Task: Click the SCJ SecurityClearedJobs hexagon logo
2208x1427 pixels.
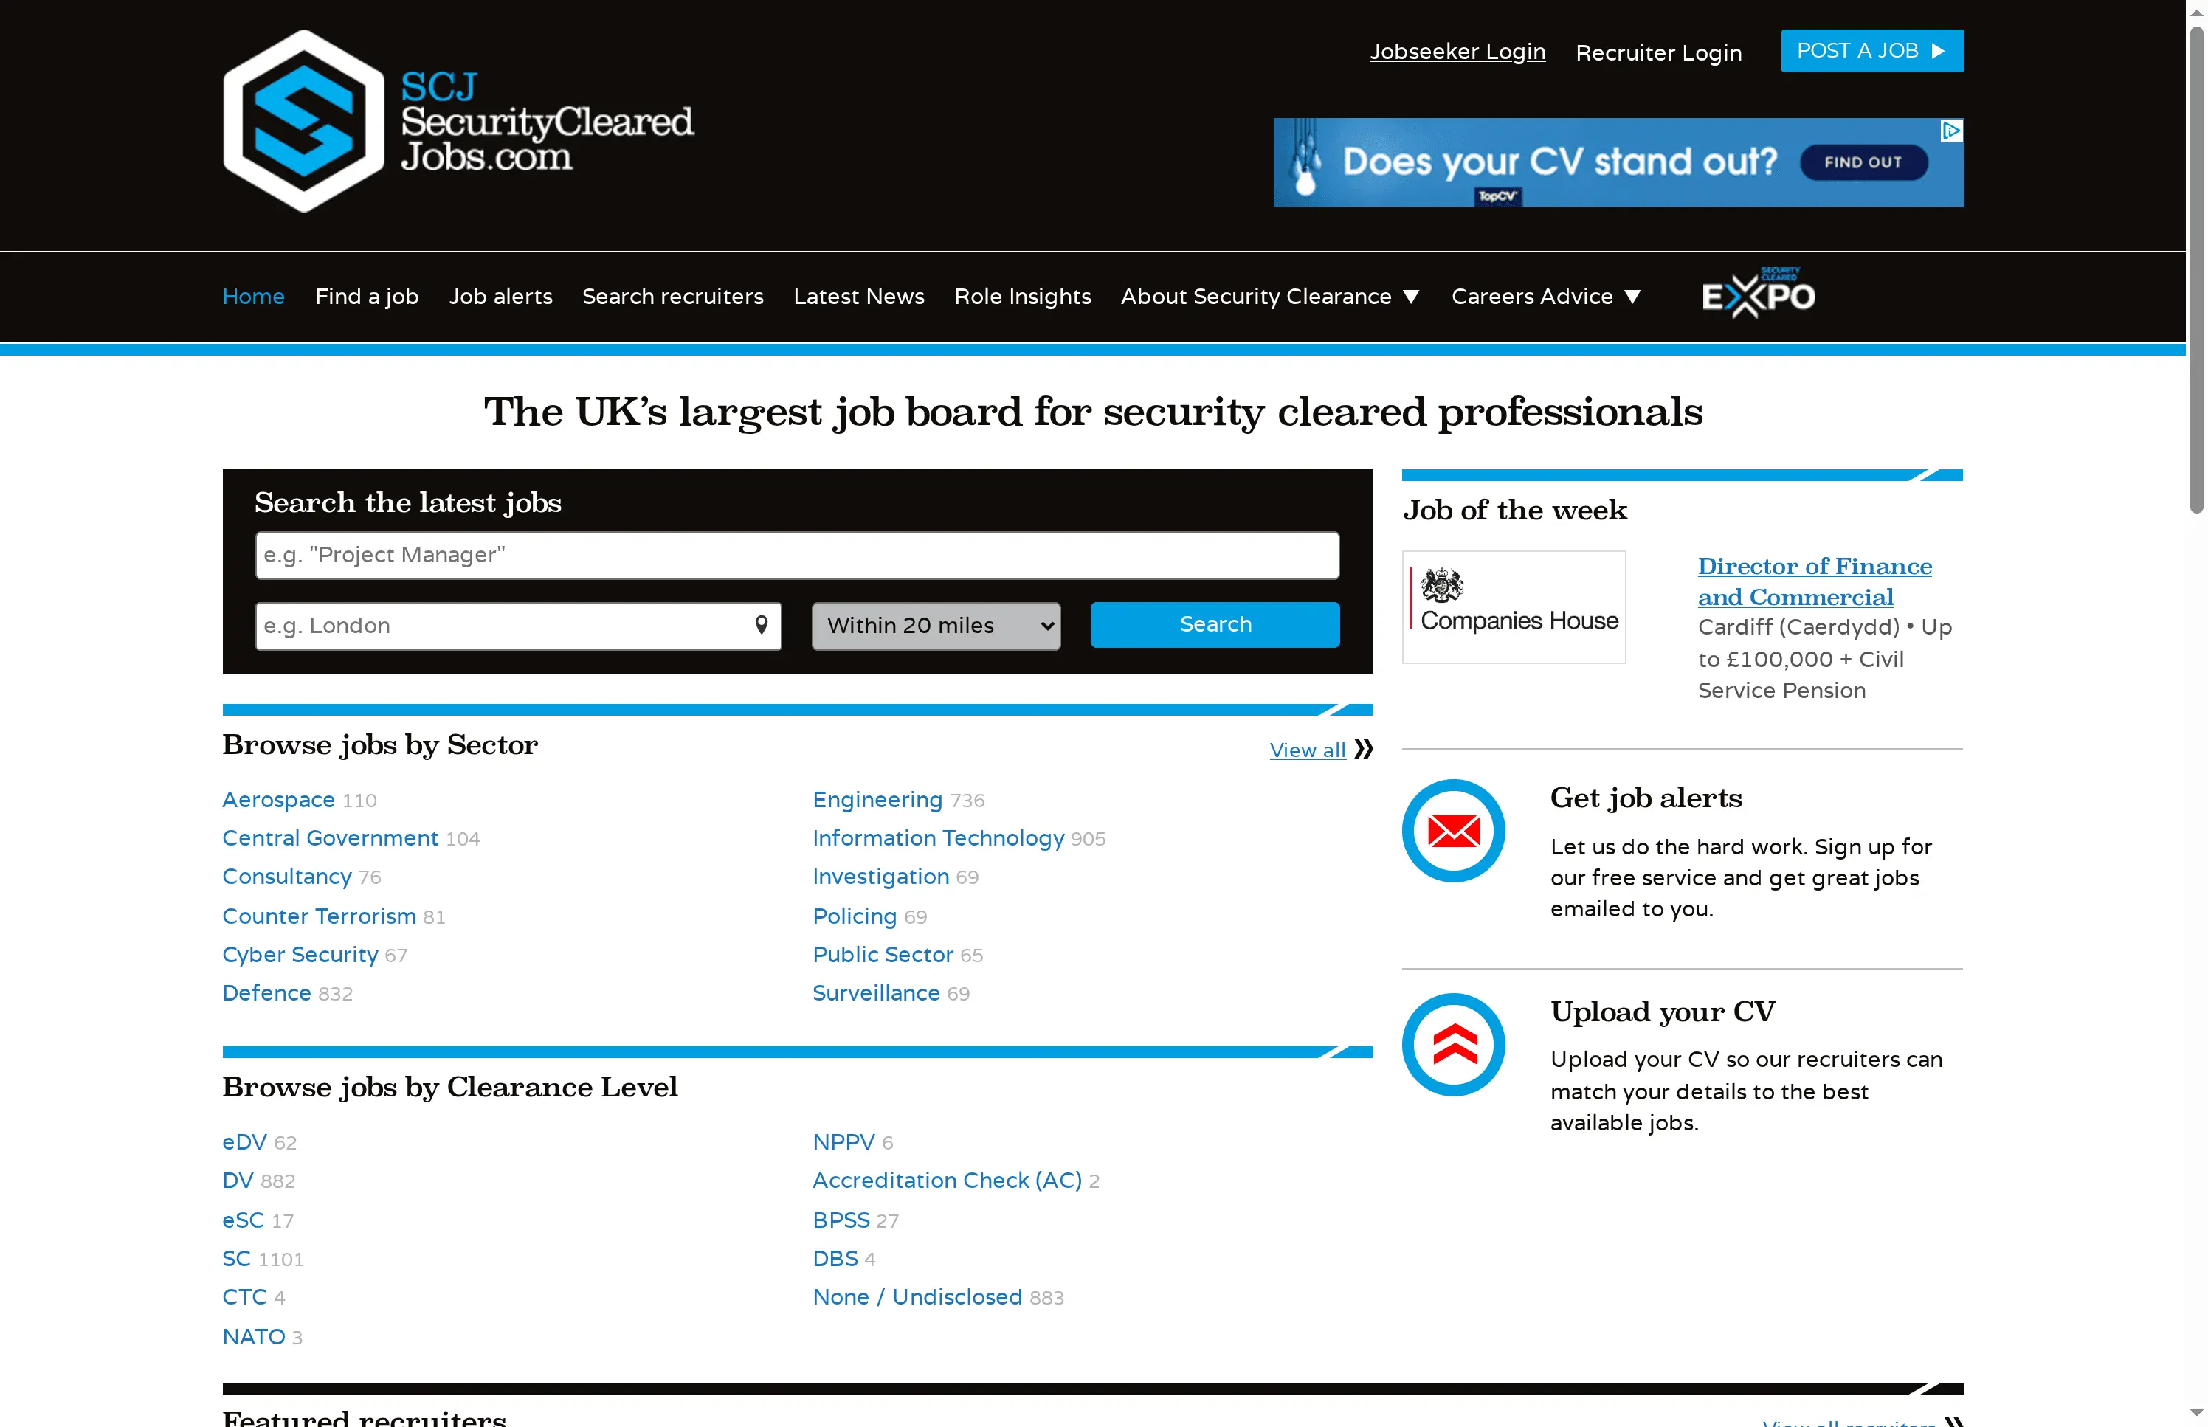Action: tap(304, 120)
